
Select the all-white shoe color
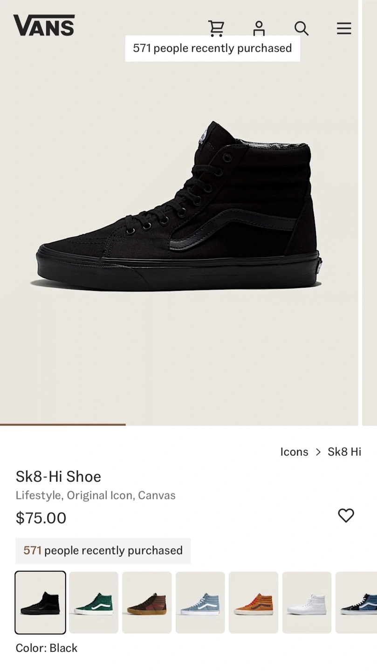[x=307, y=602]
